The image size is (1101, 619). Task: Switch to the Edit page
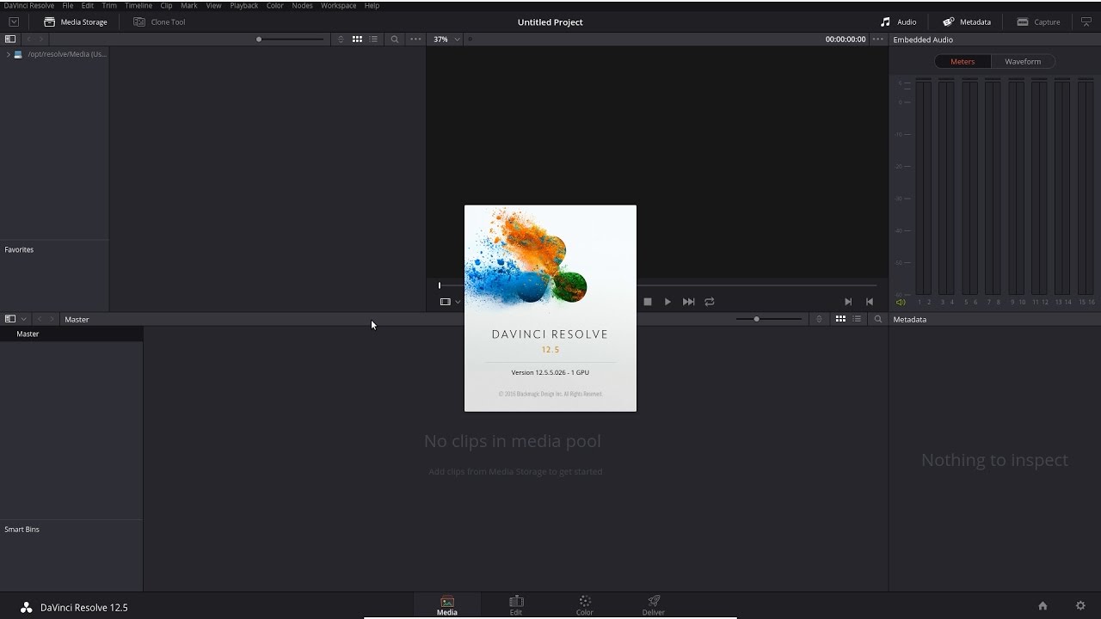point(516,605)
